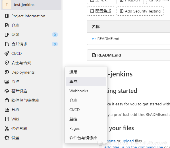Click the 设置 gear icon
170x148 pixels.
coord(7,138)
